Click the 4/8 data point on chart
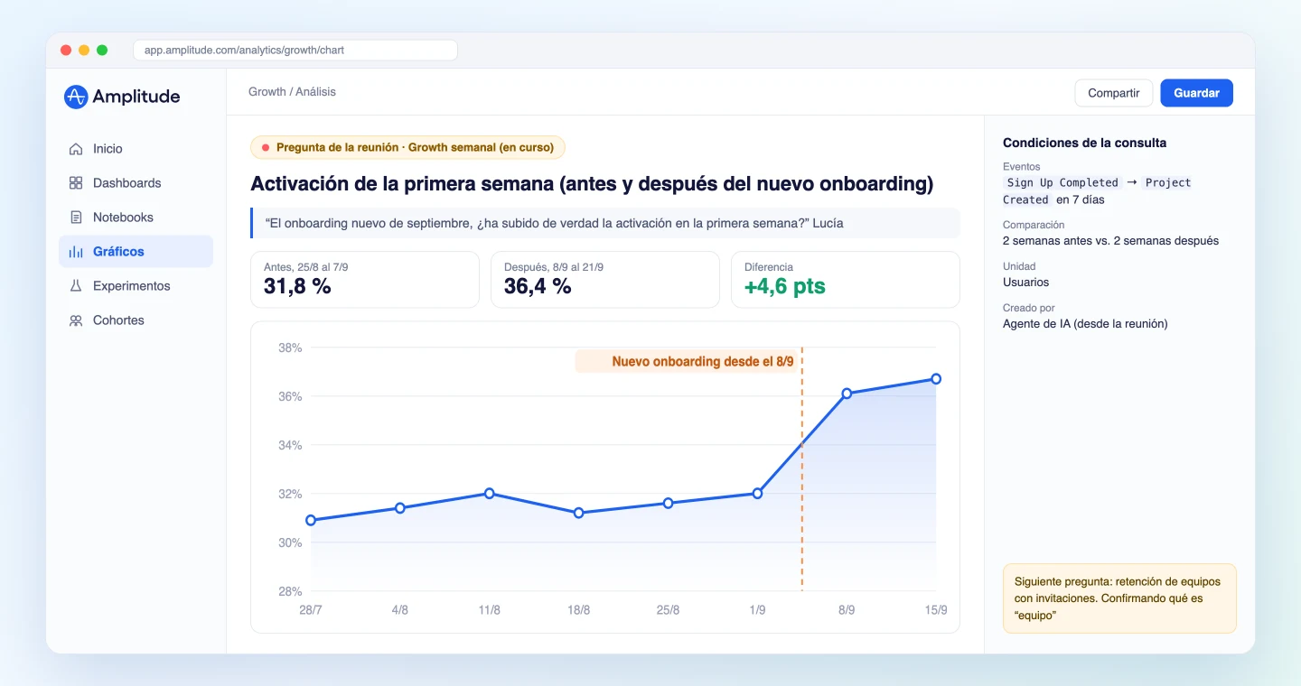 click(x=400, y=508)
